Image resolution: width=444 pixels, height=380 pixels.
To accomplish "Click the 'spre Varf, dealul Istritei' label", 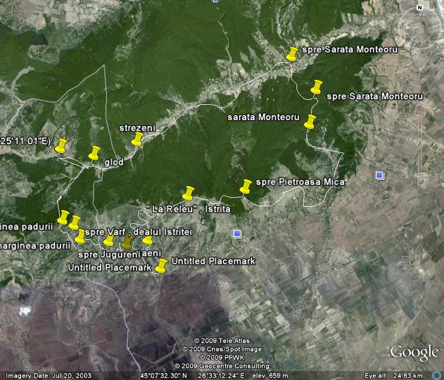I will 138,232.
